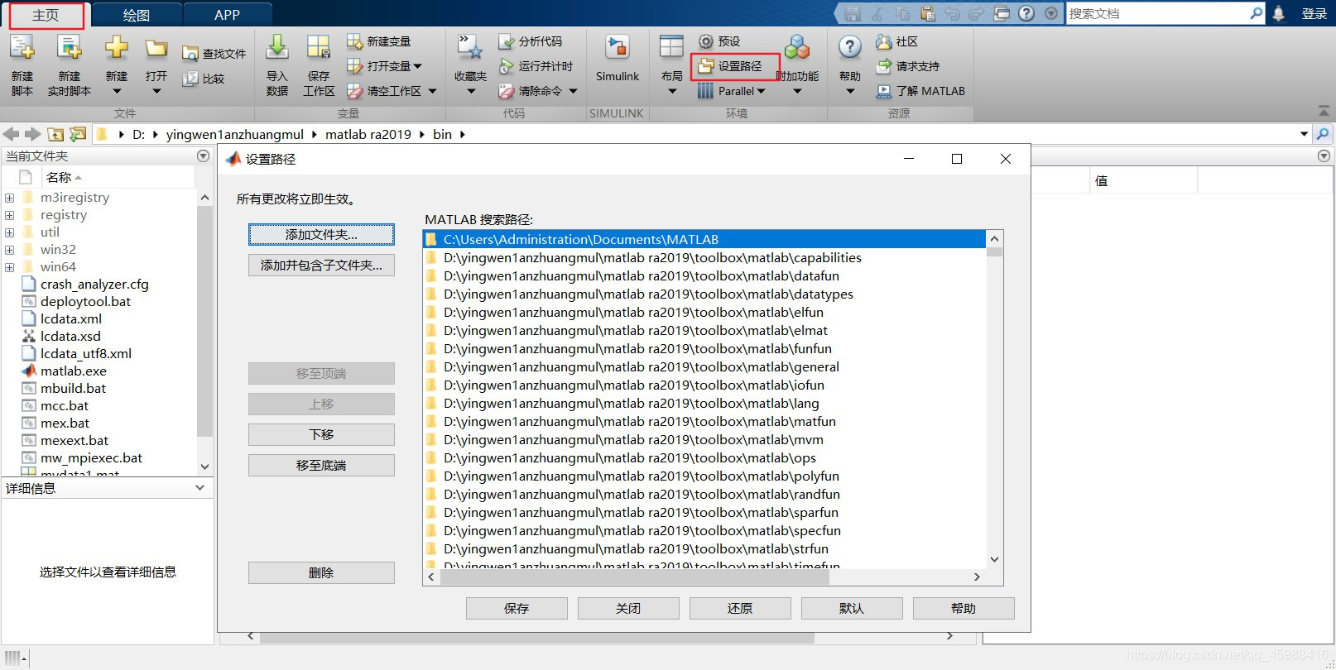Open Preferences (预设) gear
1336x670 pixels.
[718, 41]
